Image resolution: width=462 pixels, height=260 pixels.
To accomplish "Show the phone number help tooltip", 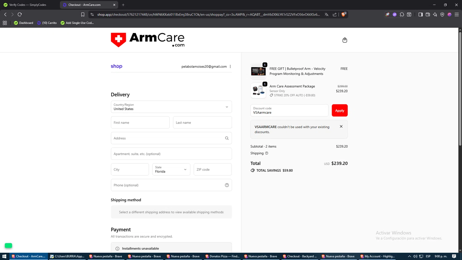I will tap(227, 185).
